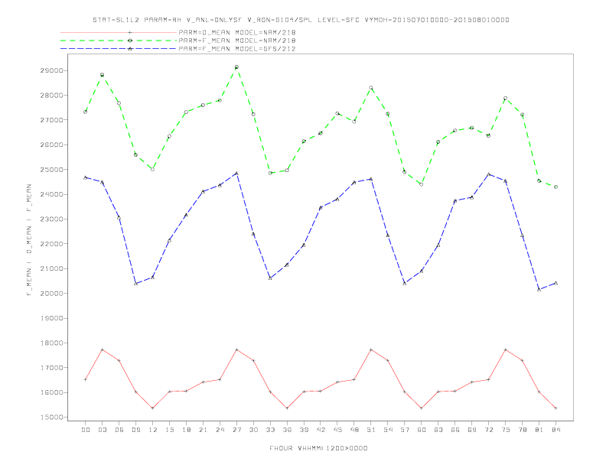
Task: Click the chart title starting with STAT=SL1L2
Action: click(301, 20)
